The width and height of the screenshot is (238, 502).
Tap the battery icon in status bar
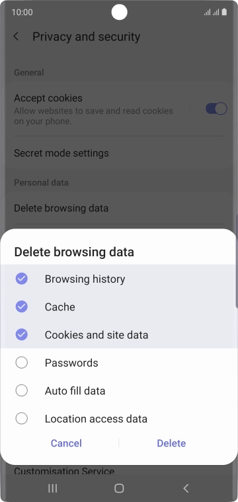click(224, 12)
